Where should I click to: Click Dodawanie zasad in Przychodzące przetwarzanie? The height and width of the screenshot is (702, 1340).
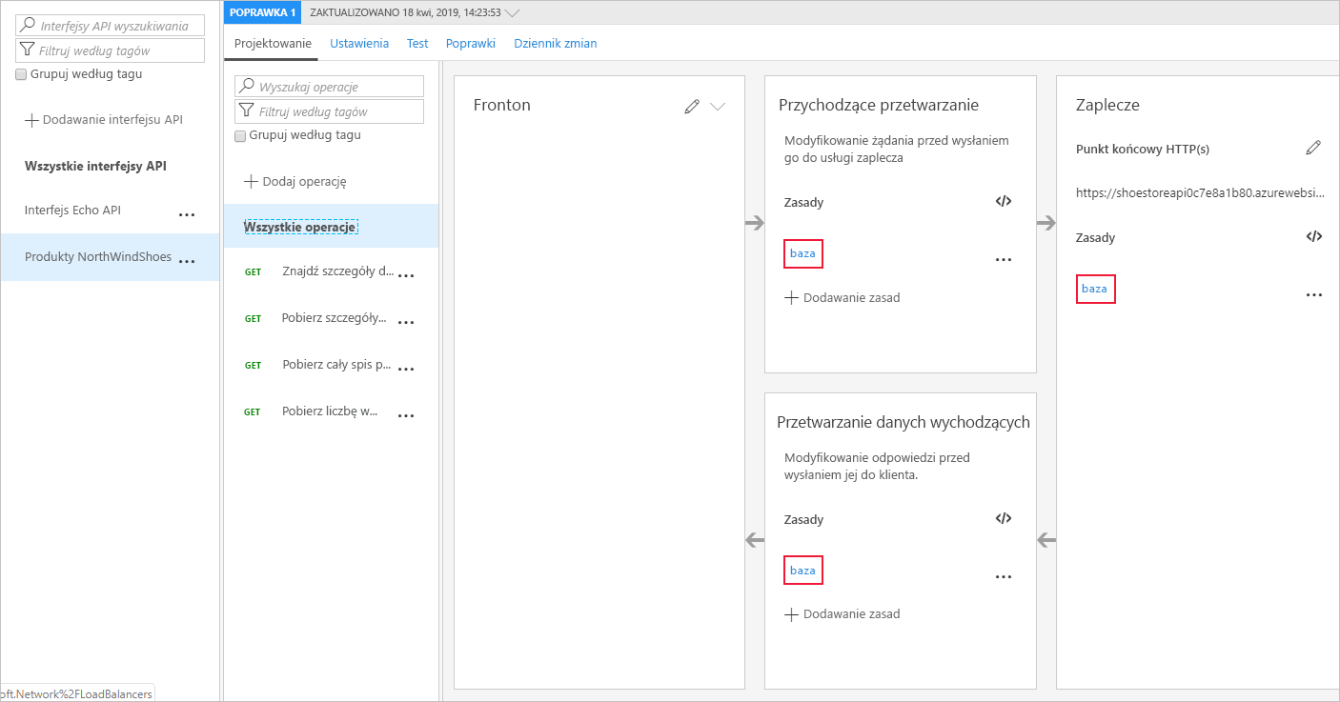tap(851, 297)
